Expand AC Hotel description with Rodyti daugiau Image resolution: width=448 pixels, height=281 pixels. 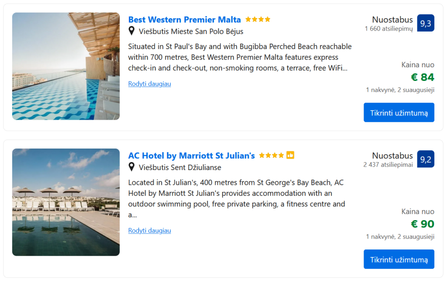point(150,230)
